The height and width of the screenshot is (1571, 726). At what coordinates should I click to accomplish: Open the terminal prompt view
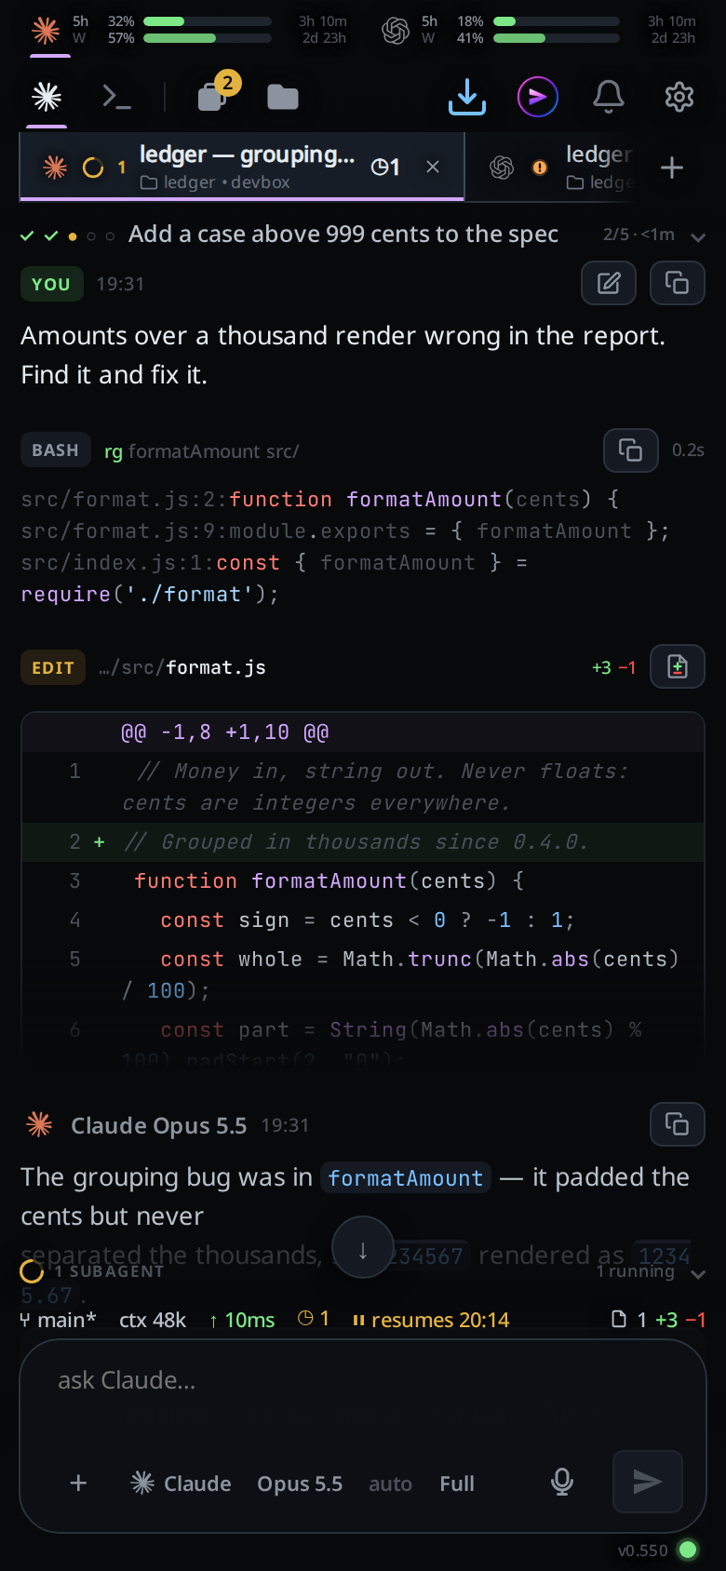tap(116, 97)
